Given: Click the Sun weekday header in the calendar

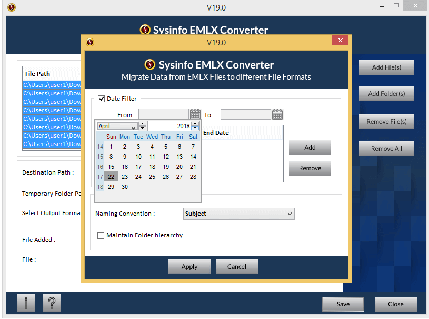Looking at the screenshot, I should (x=111, y=137).
